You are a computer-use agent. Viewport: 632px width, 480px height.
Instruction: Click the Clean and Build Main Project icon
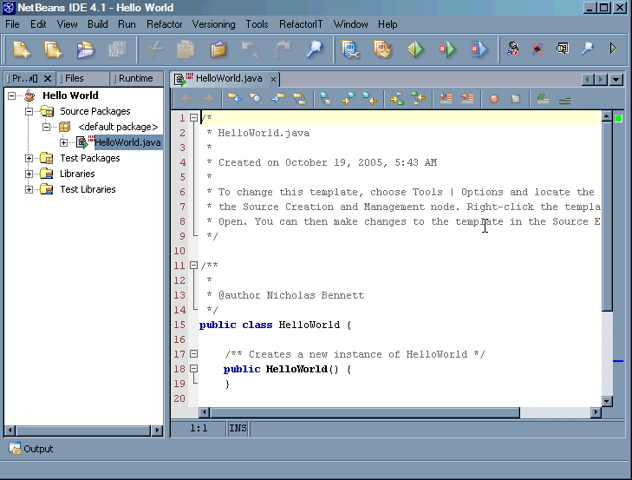382,49
